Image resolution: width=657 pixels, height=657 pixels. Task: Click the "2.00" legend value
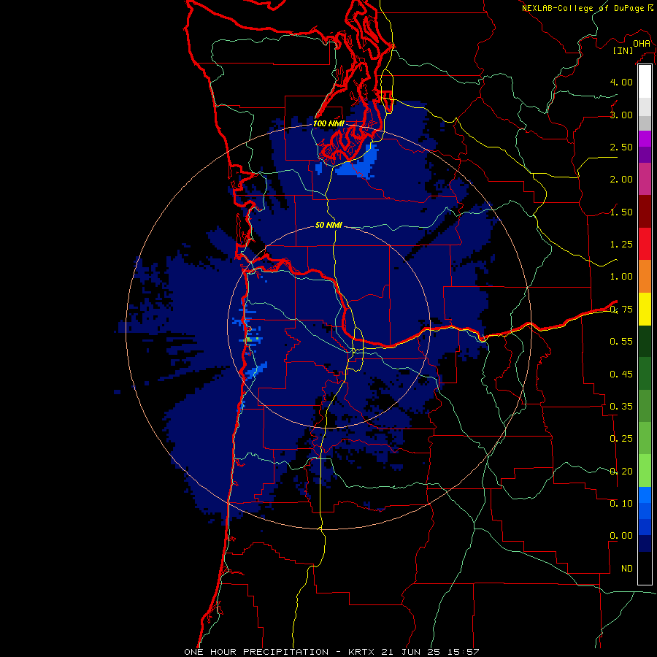click(x=621, y=180)
